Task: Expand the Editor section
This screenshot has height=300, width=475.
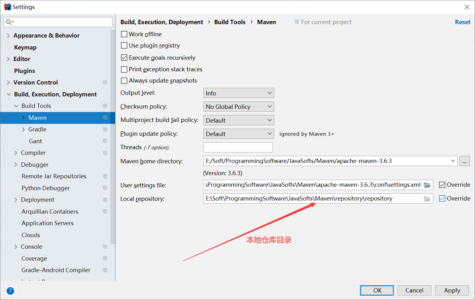Action: click(x=8, y=59)
